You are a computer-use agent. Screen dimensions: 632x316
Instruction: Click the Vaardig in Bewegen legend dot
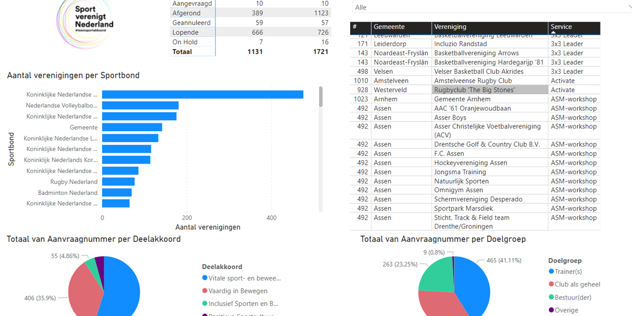pyautogui.click(x=205, y=291)
